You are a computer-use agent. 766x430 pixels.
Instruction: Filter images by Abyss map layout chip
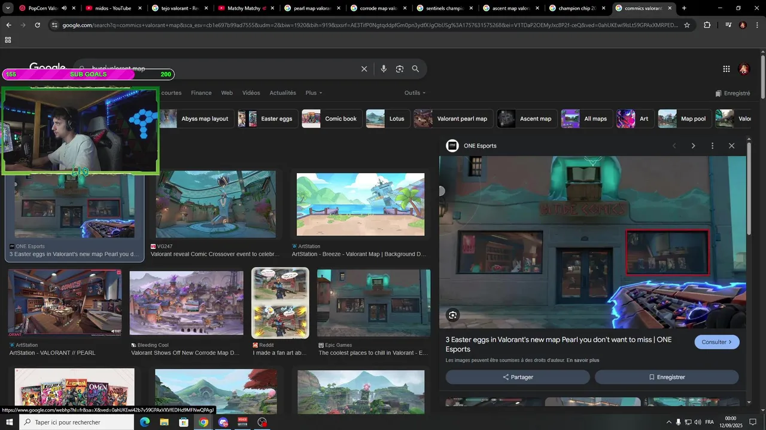(x=196, y=119)
